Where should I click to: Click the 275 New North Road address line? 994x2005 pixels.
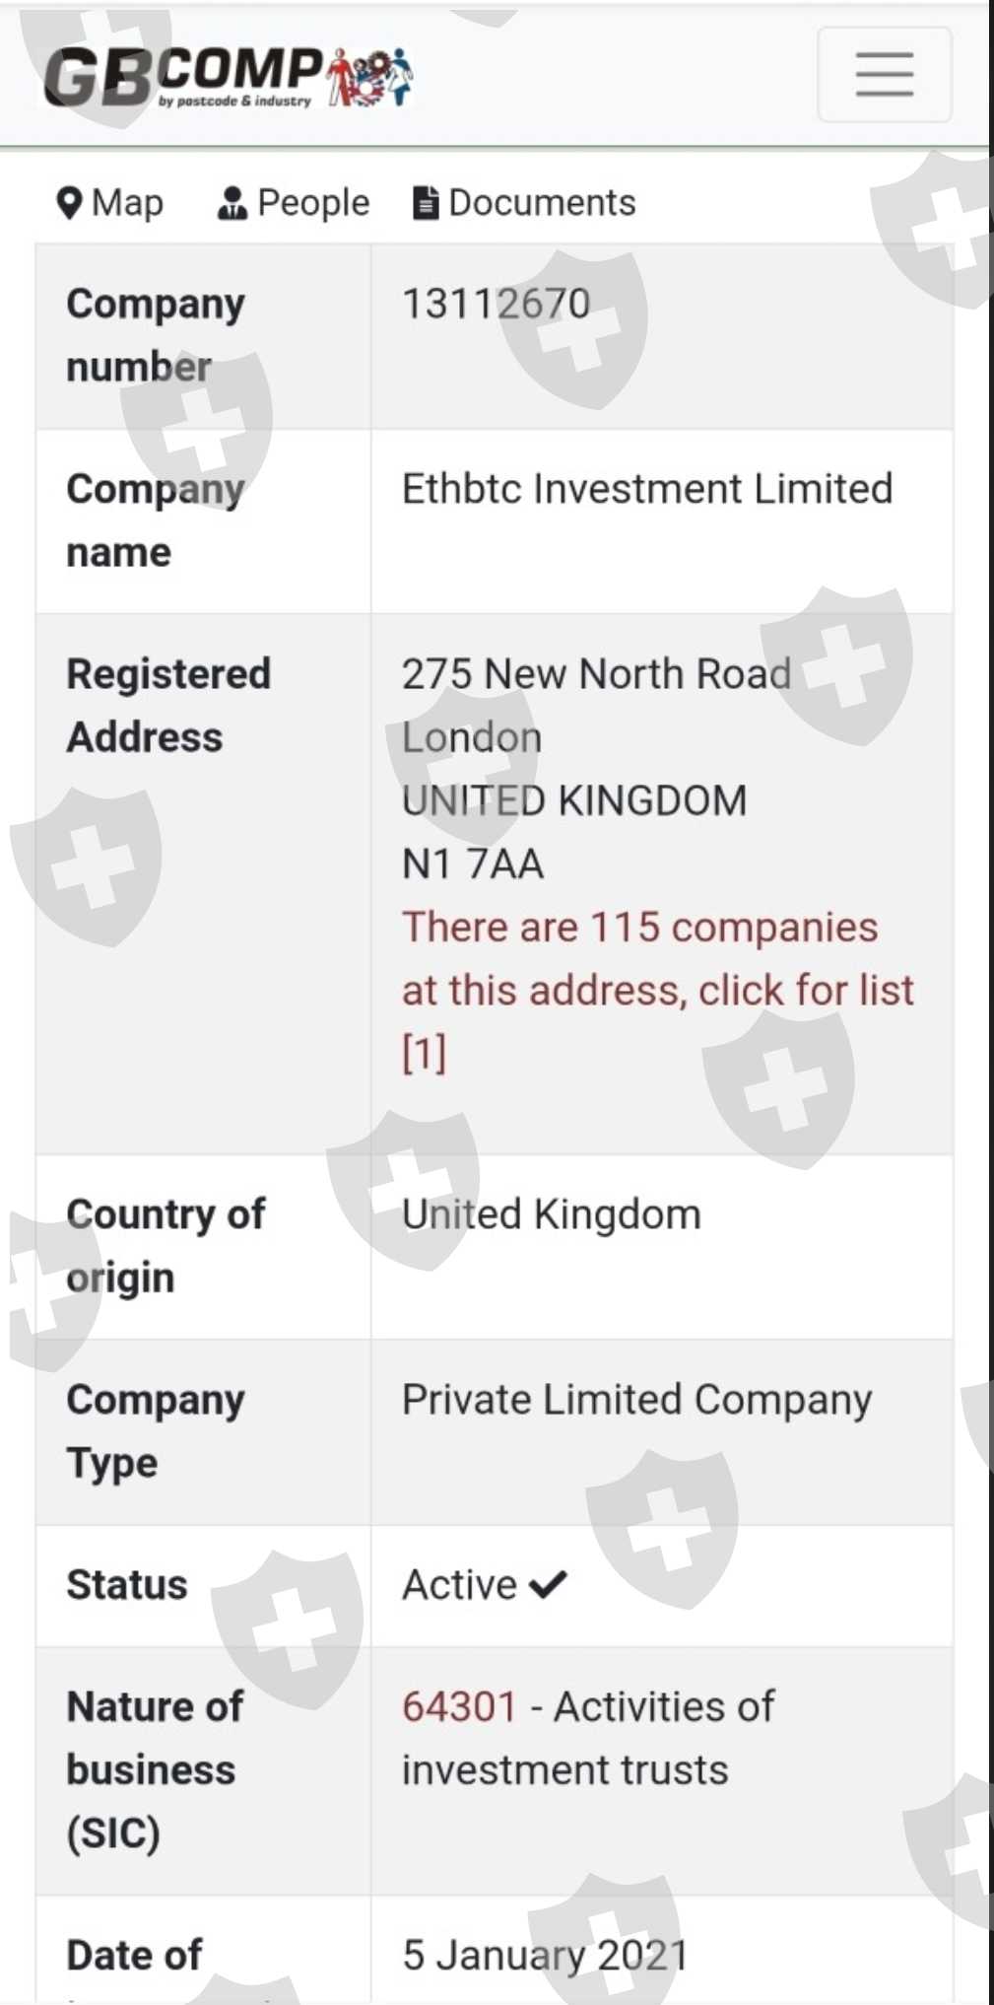(x=596, y=674)
